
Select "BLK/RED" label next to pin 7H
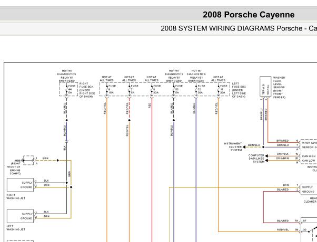[x=283, y=221]
